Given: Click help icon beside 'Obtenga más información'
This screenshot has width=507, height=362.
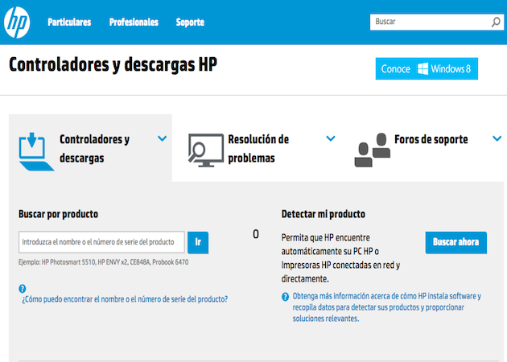Looking at the screenshot, I should point(285,296).
